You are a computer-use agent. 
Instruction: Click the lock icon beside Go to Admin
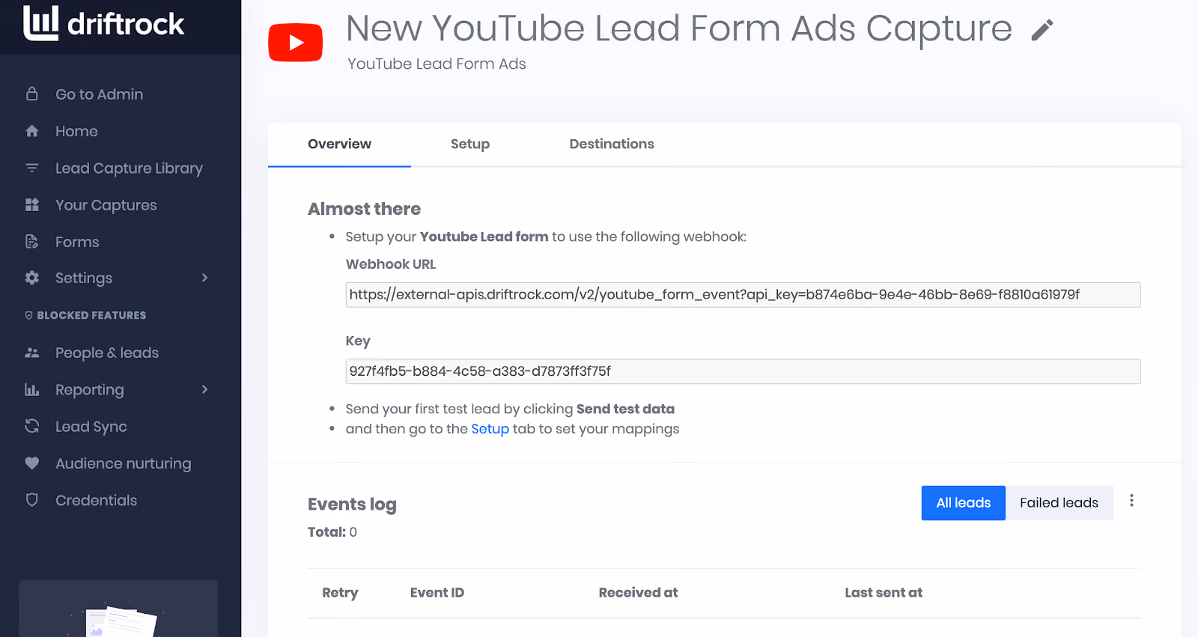pos(31,94)
